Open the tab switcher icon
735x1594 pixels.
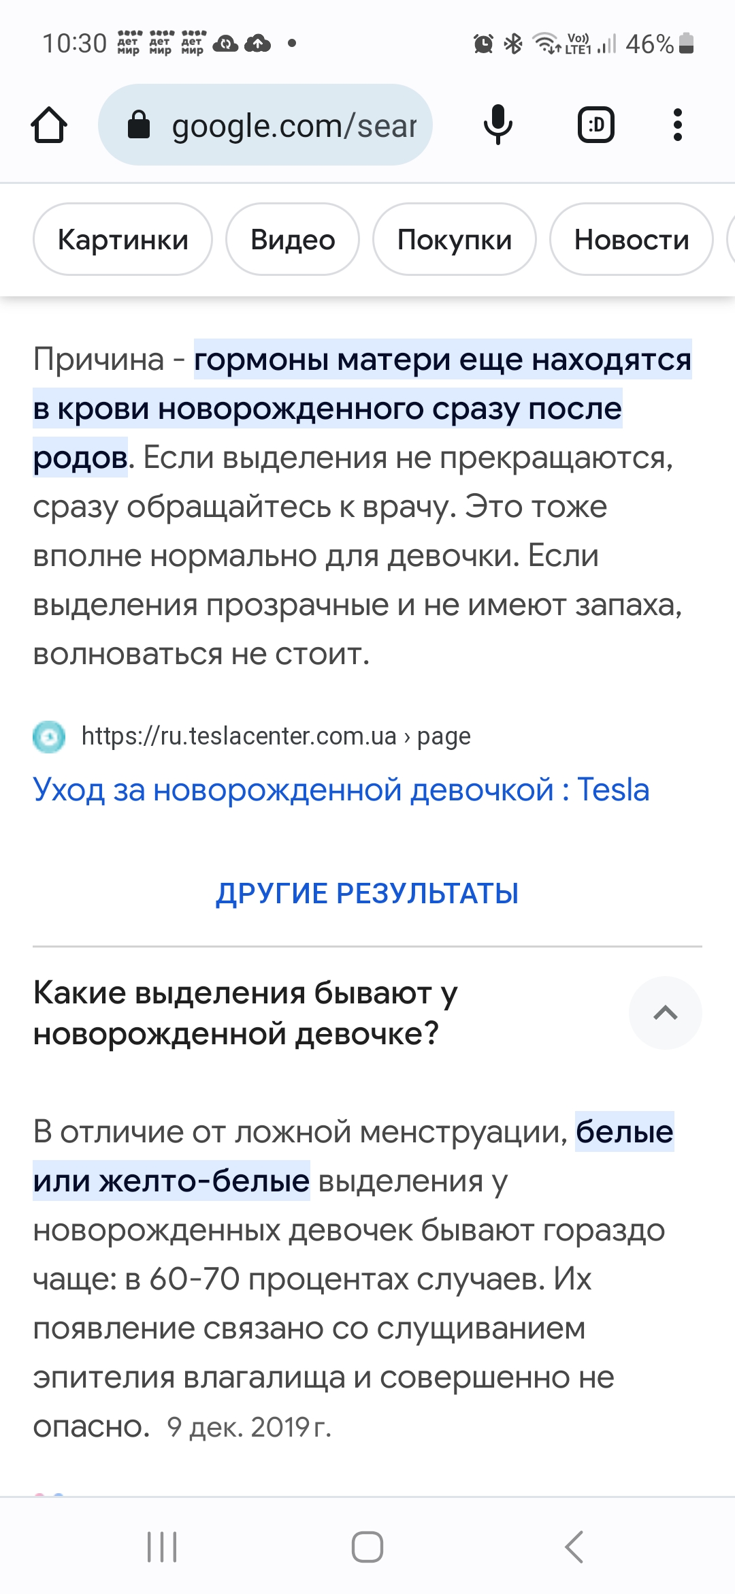click(x=596, y=125)
